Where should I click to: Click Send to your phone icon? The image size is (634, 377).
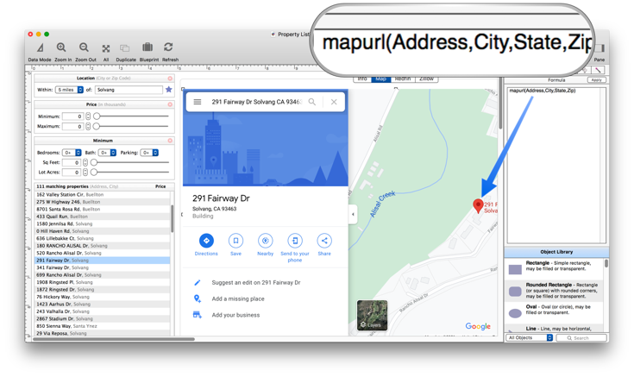[x=295, y=241]
